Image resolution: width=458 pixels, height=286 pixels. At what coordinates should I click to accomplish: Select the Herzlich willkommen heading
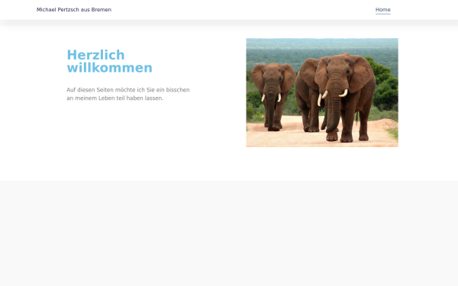[x=109, y=61]
